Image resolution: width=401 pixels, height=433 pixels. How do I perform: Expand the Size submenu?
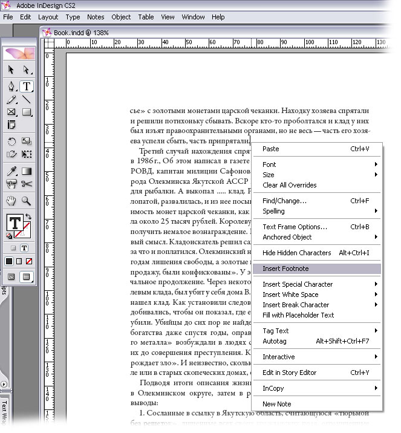317,175
